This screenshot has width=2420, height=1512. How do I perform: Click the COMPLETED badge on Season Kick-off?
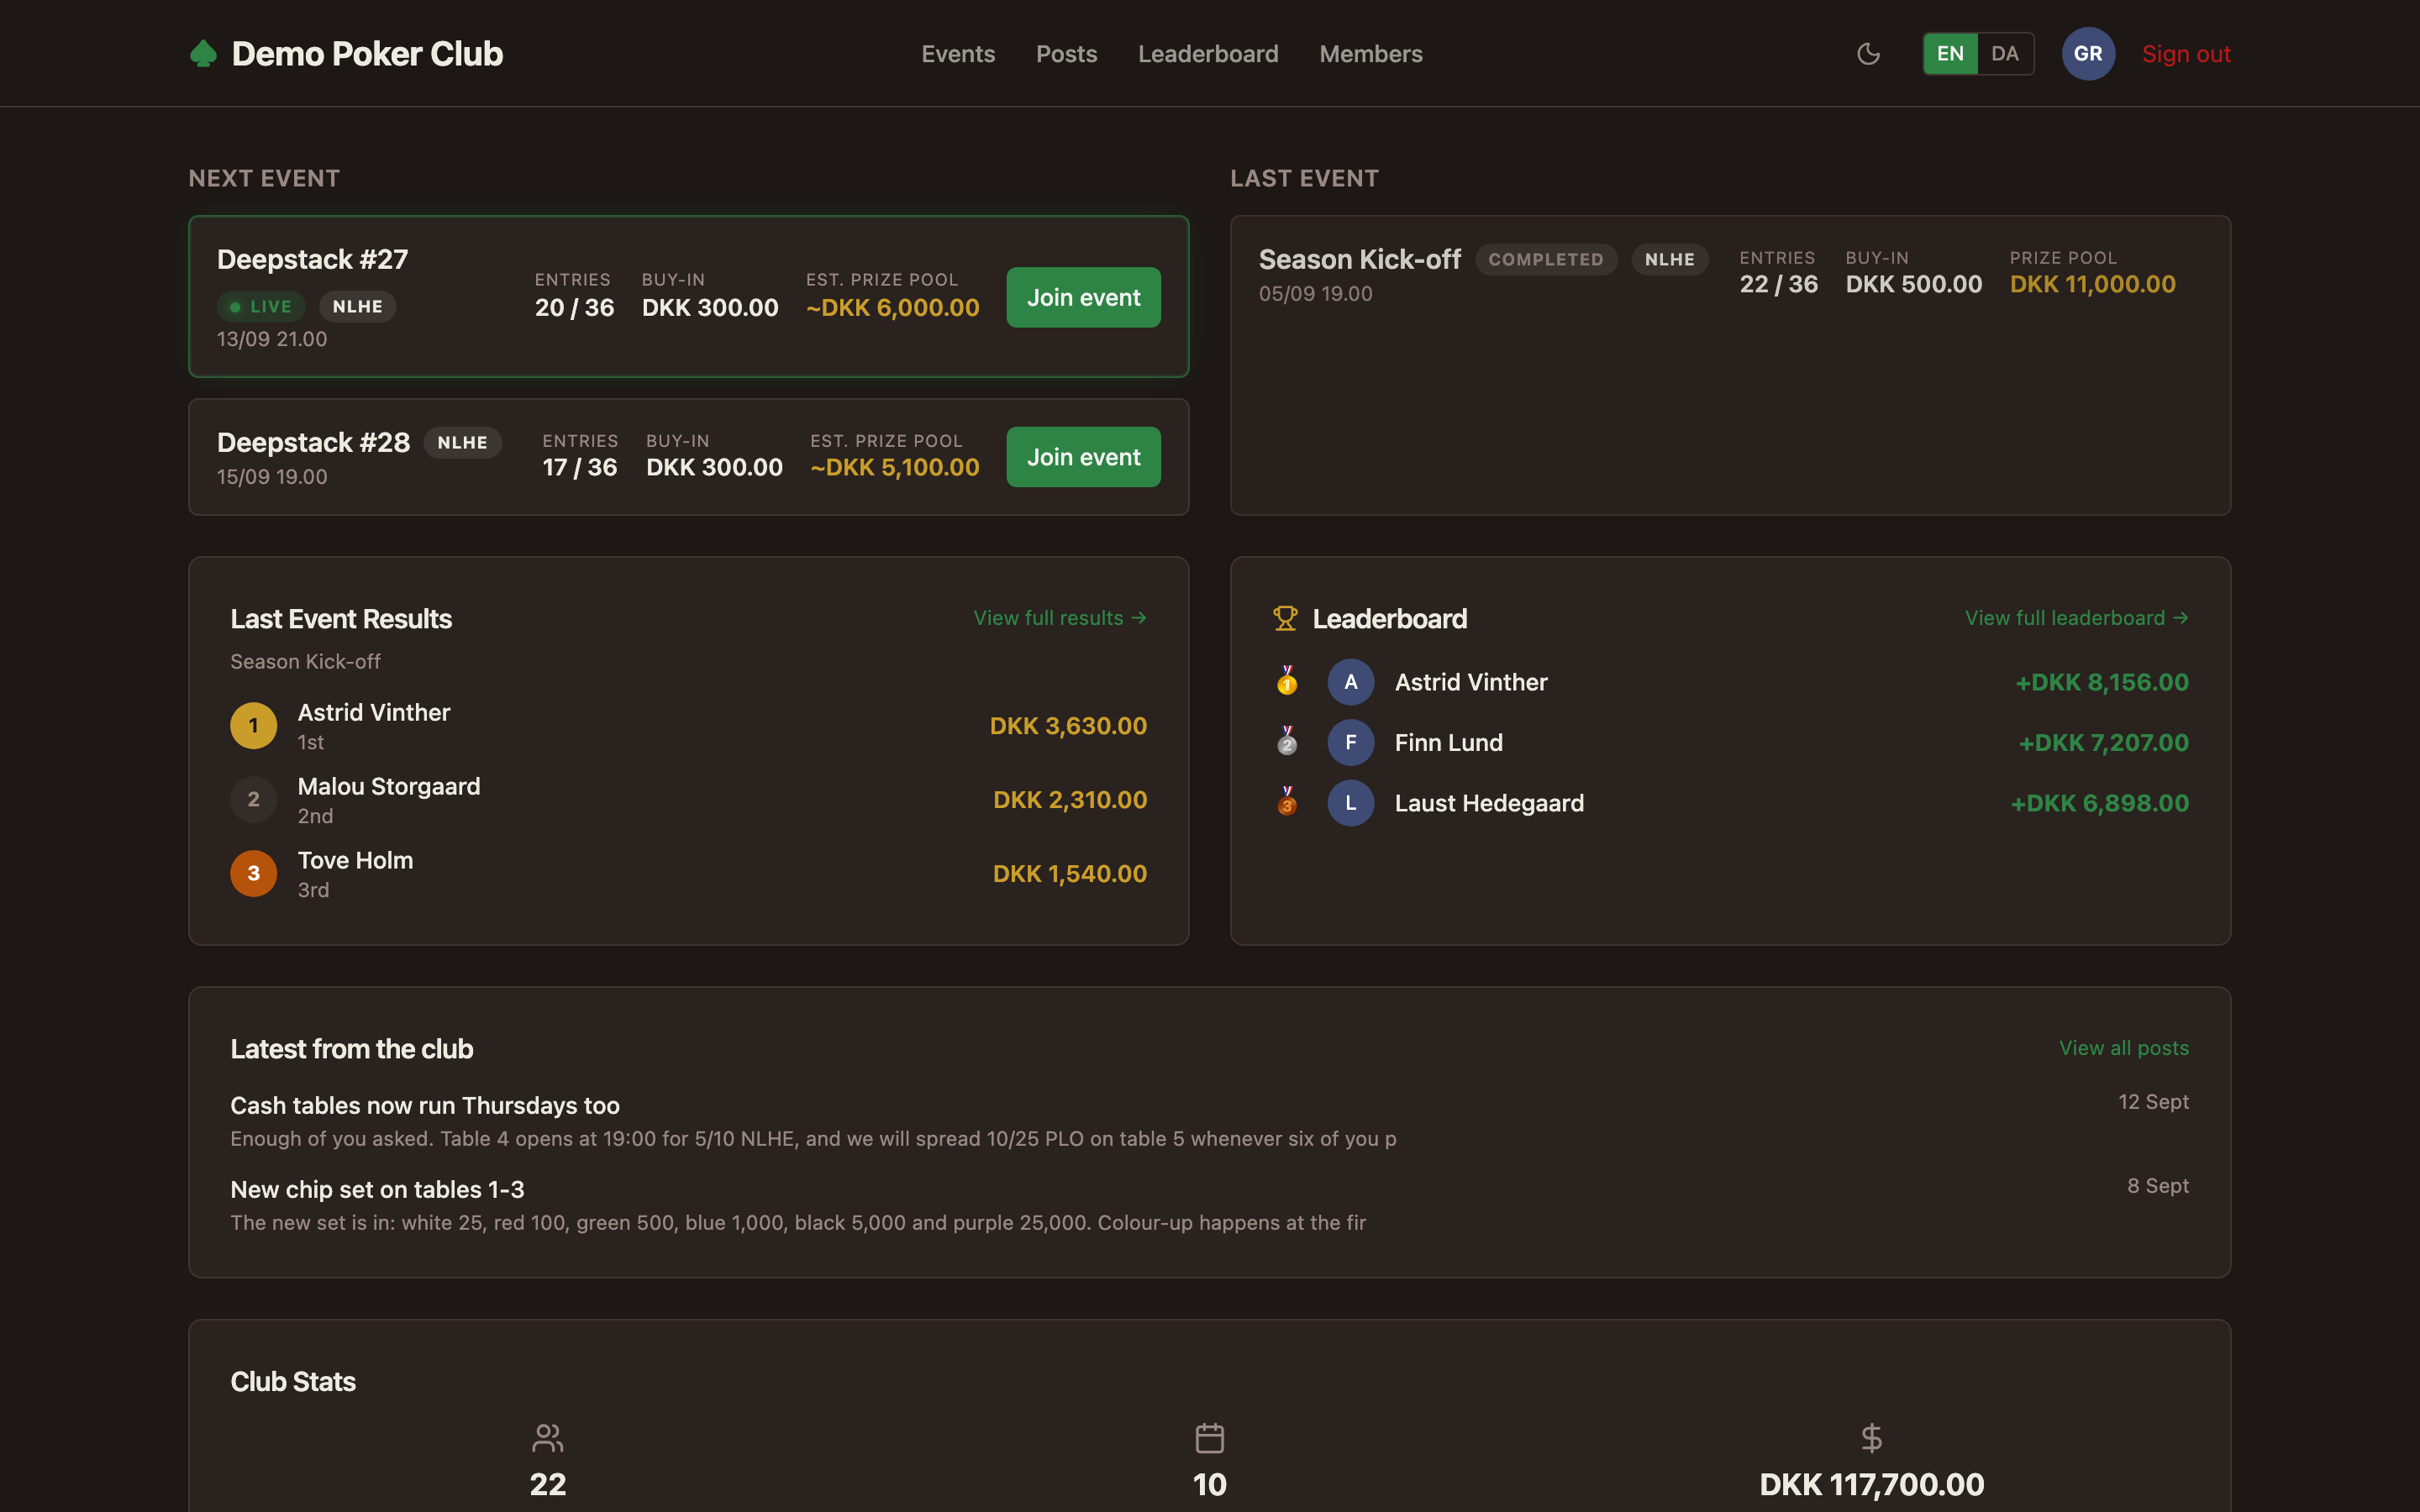coord(1546,260)
